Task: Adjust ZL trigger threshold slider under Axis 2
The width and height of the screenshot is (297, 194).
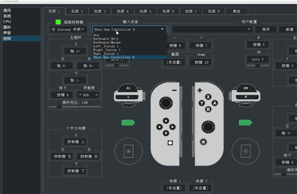Action: (x=117, y=65)
